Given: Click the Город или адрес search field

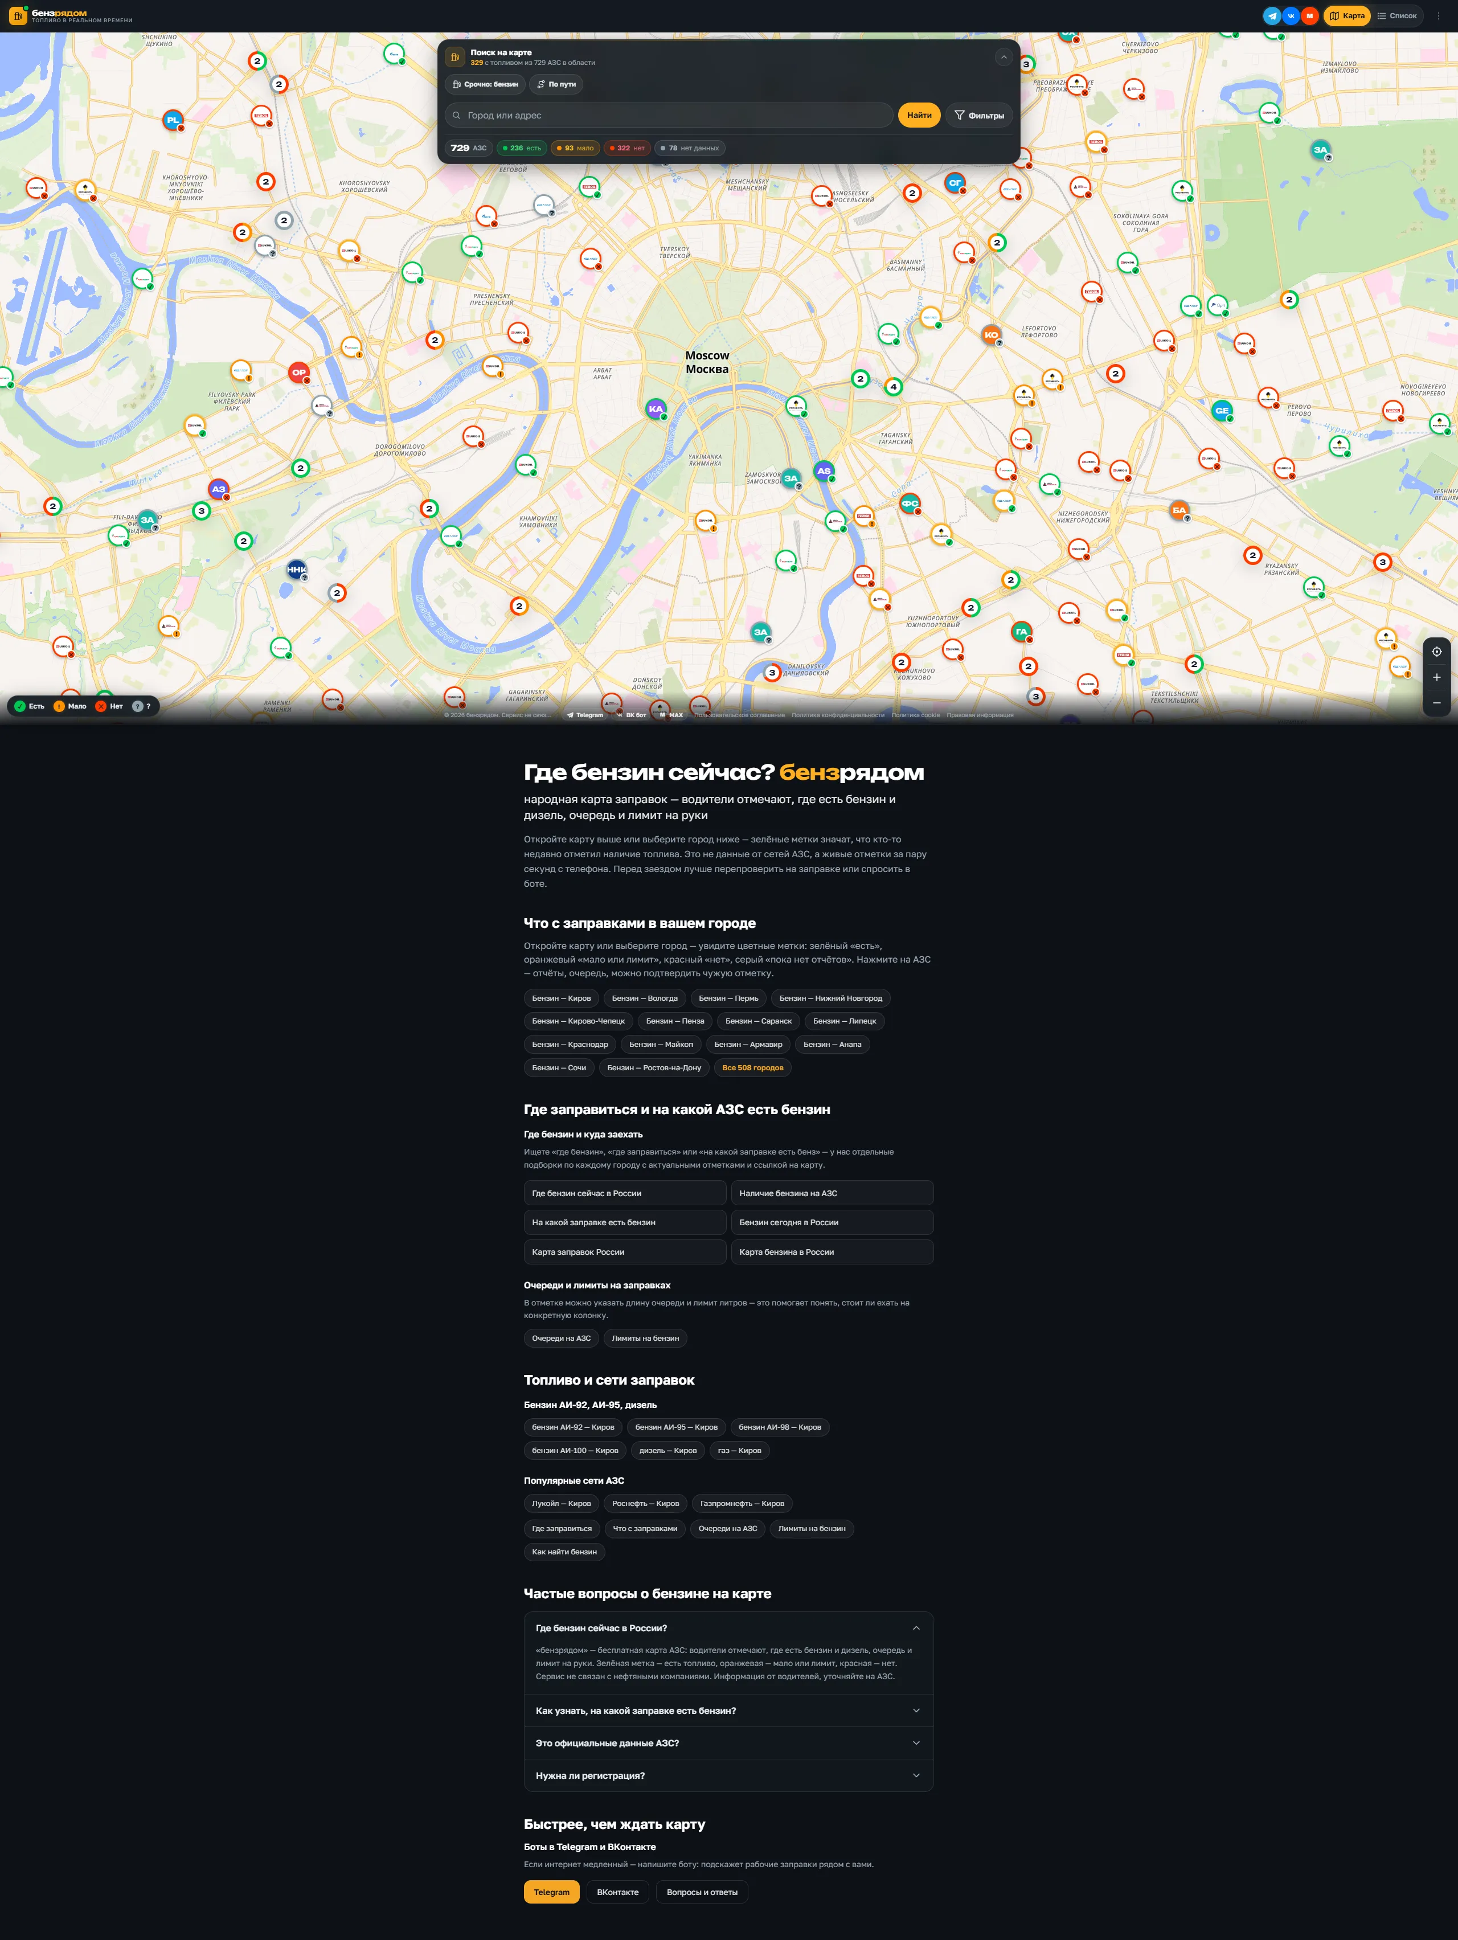Looking at the screenshot, I should point(669,115).
